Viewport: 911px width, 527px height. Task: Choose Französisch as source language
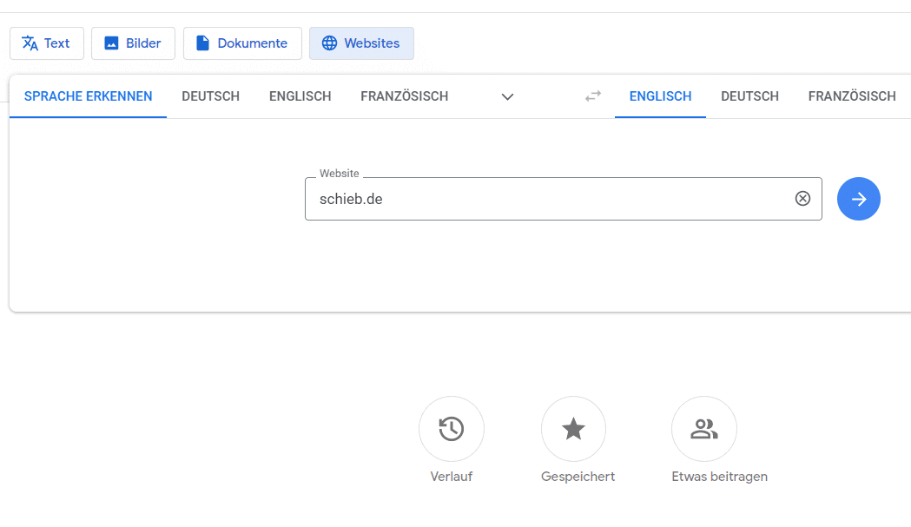(x=404, y=96)
